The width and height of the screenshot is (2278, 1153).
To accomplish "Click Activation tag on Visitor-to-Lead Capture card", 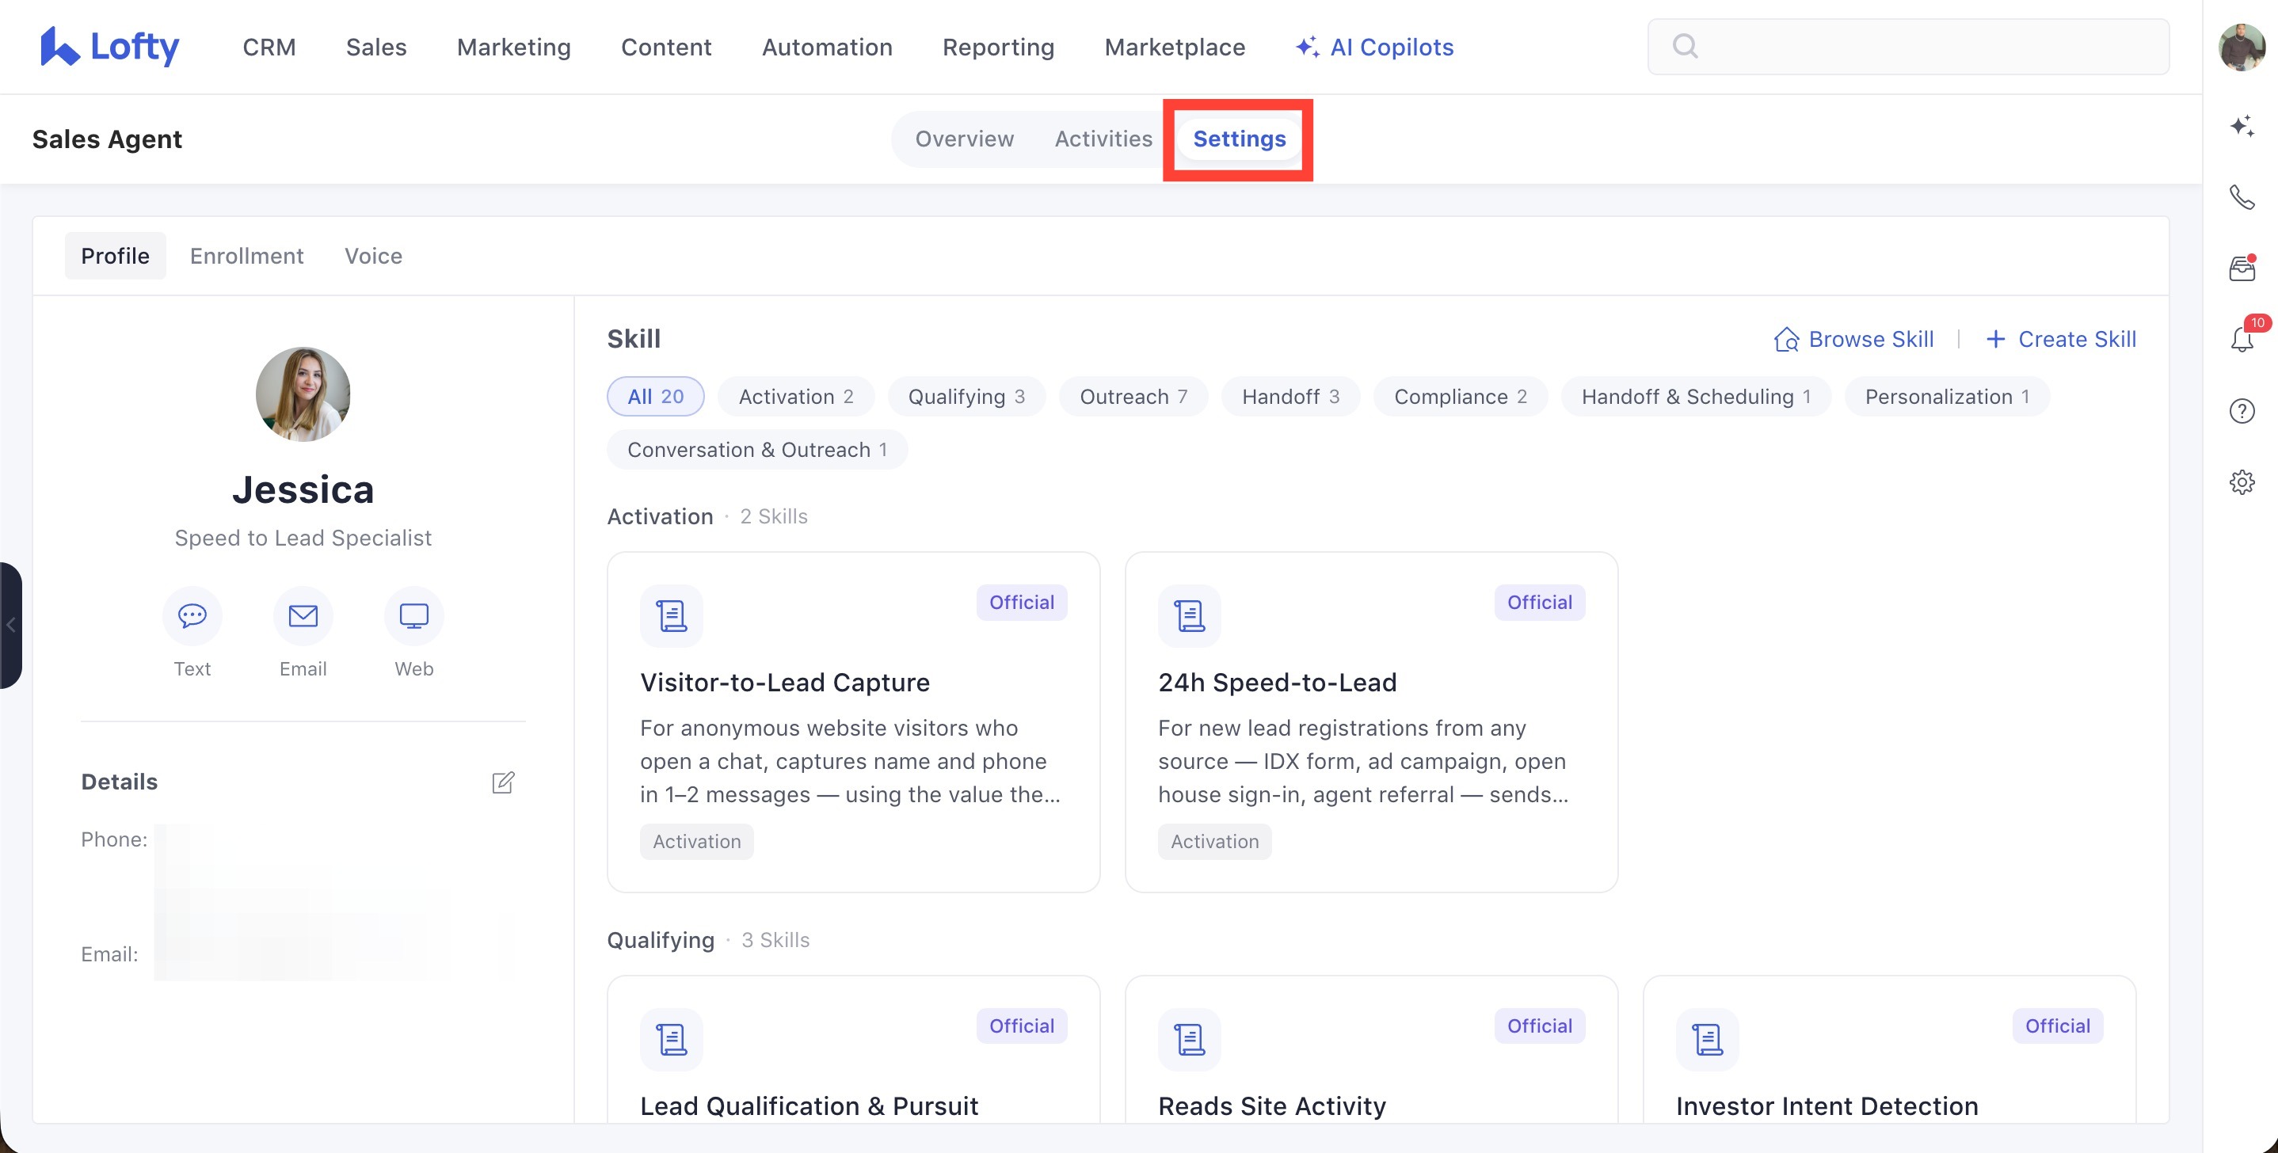I will pyautogui.click(x=697, y=841).
